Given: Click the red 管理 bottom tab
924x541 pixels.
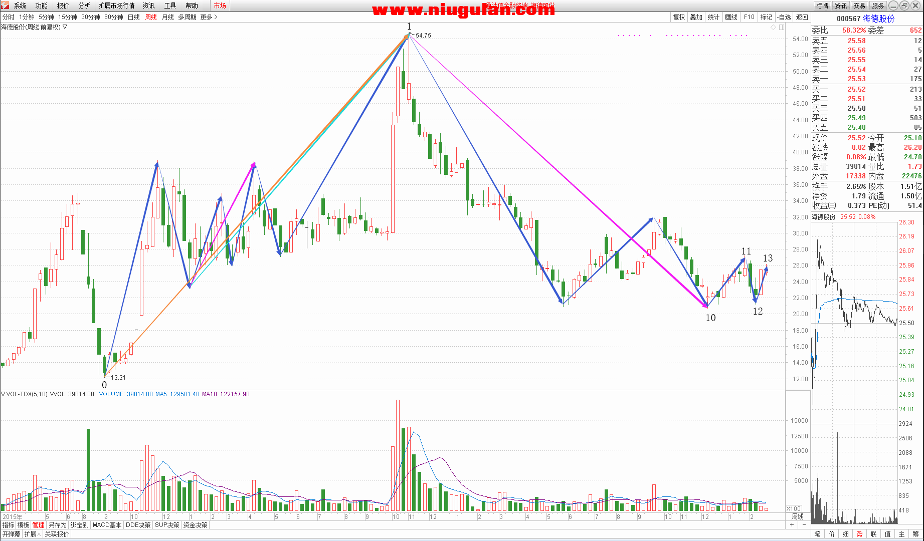Looking at the screenshot, I should point(39,525).
